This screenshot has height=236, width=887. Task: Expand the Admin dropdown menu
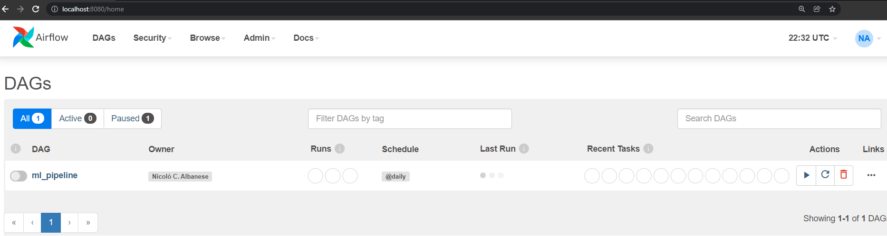[259, 38]
